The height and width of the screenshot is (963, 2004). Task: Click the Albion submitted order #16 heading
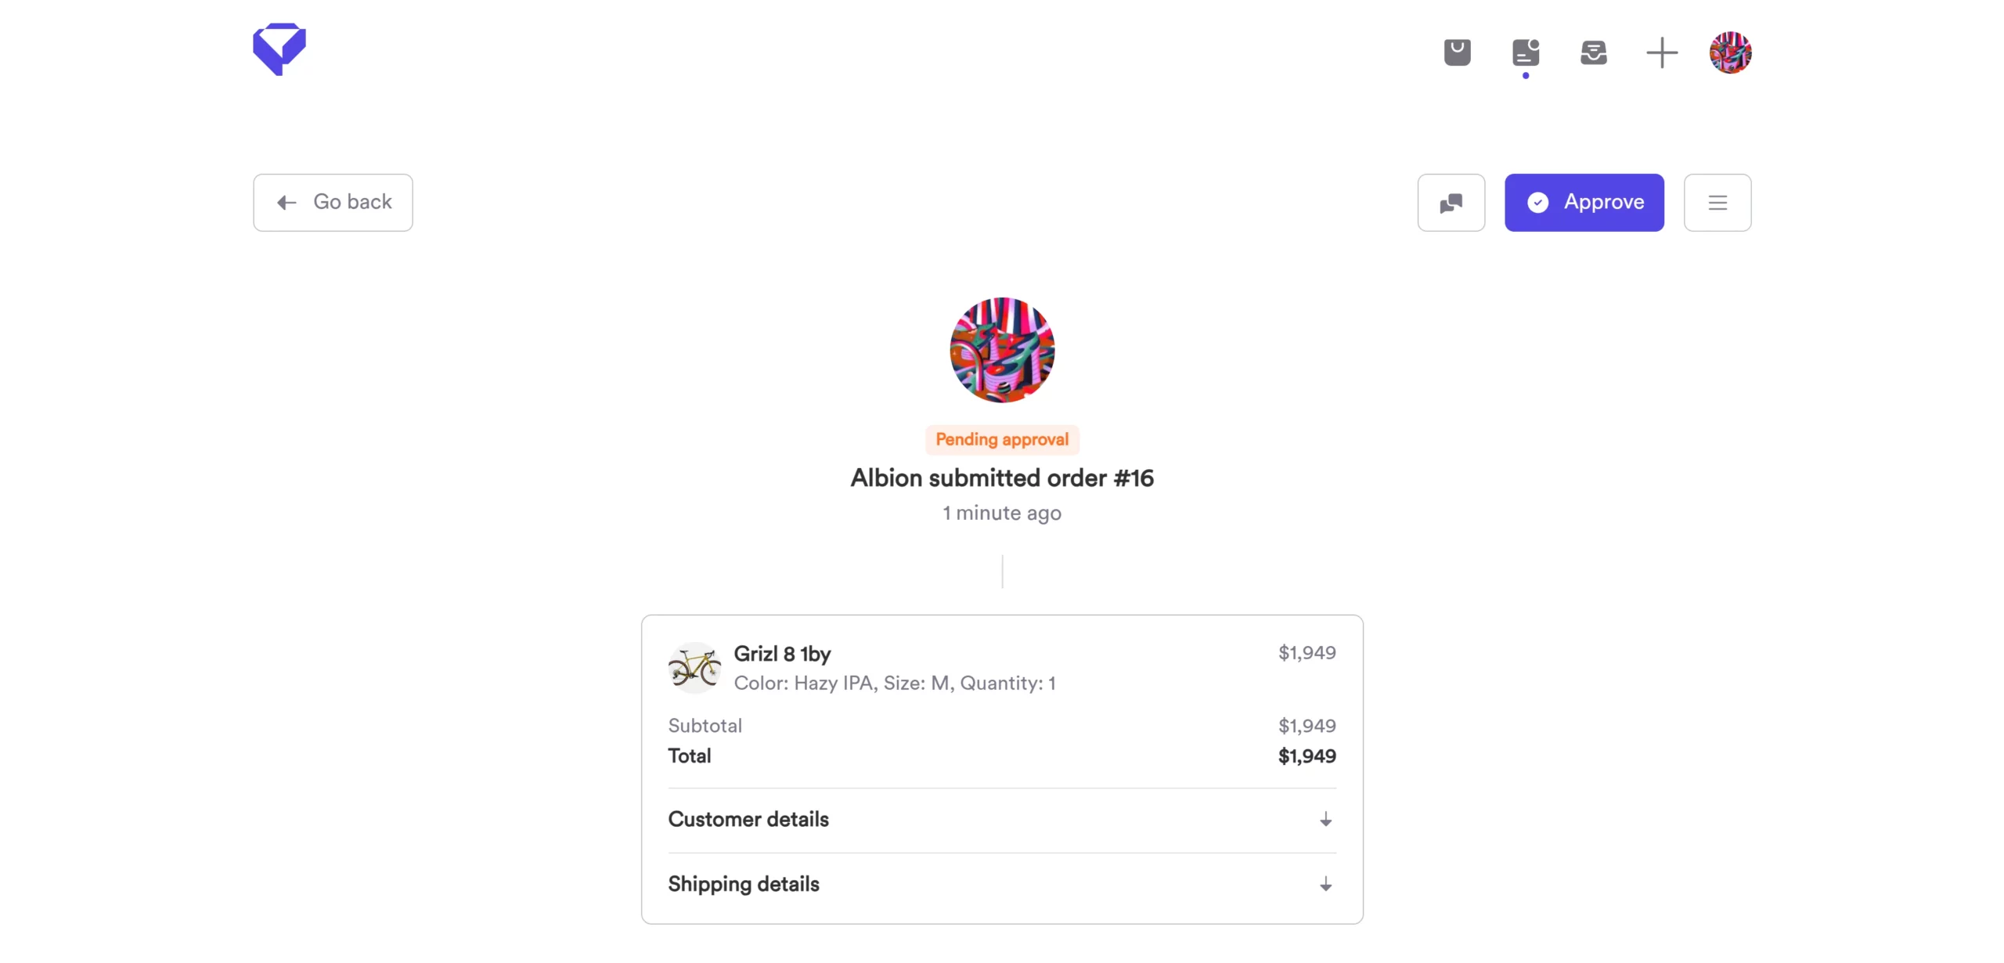point(1002,478)
